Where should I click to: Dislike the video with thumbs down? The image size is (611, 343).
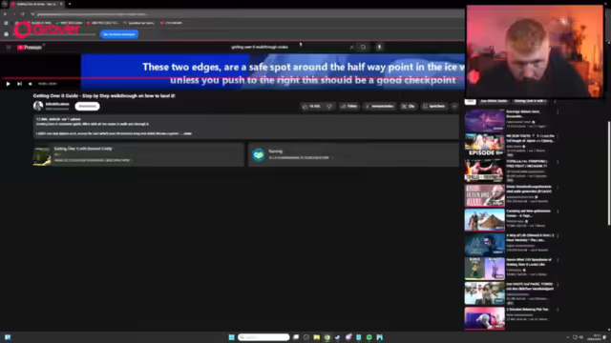pyautogui.click(x=329, y=106)
